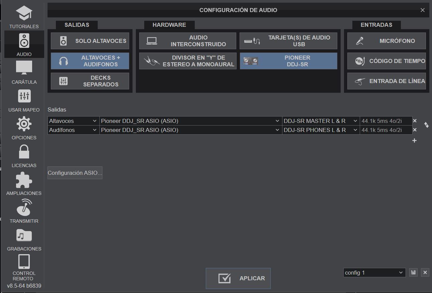The image size is (432, 293).
Task: Open DDJ-SR PHONES L & R channel dropdown
Action: point(321,130)
